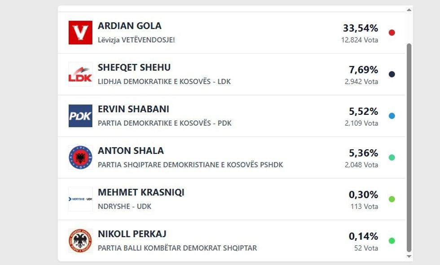Click the vertical scrollbar thumb
440x265 pixels.
coord(409,148)
